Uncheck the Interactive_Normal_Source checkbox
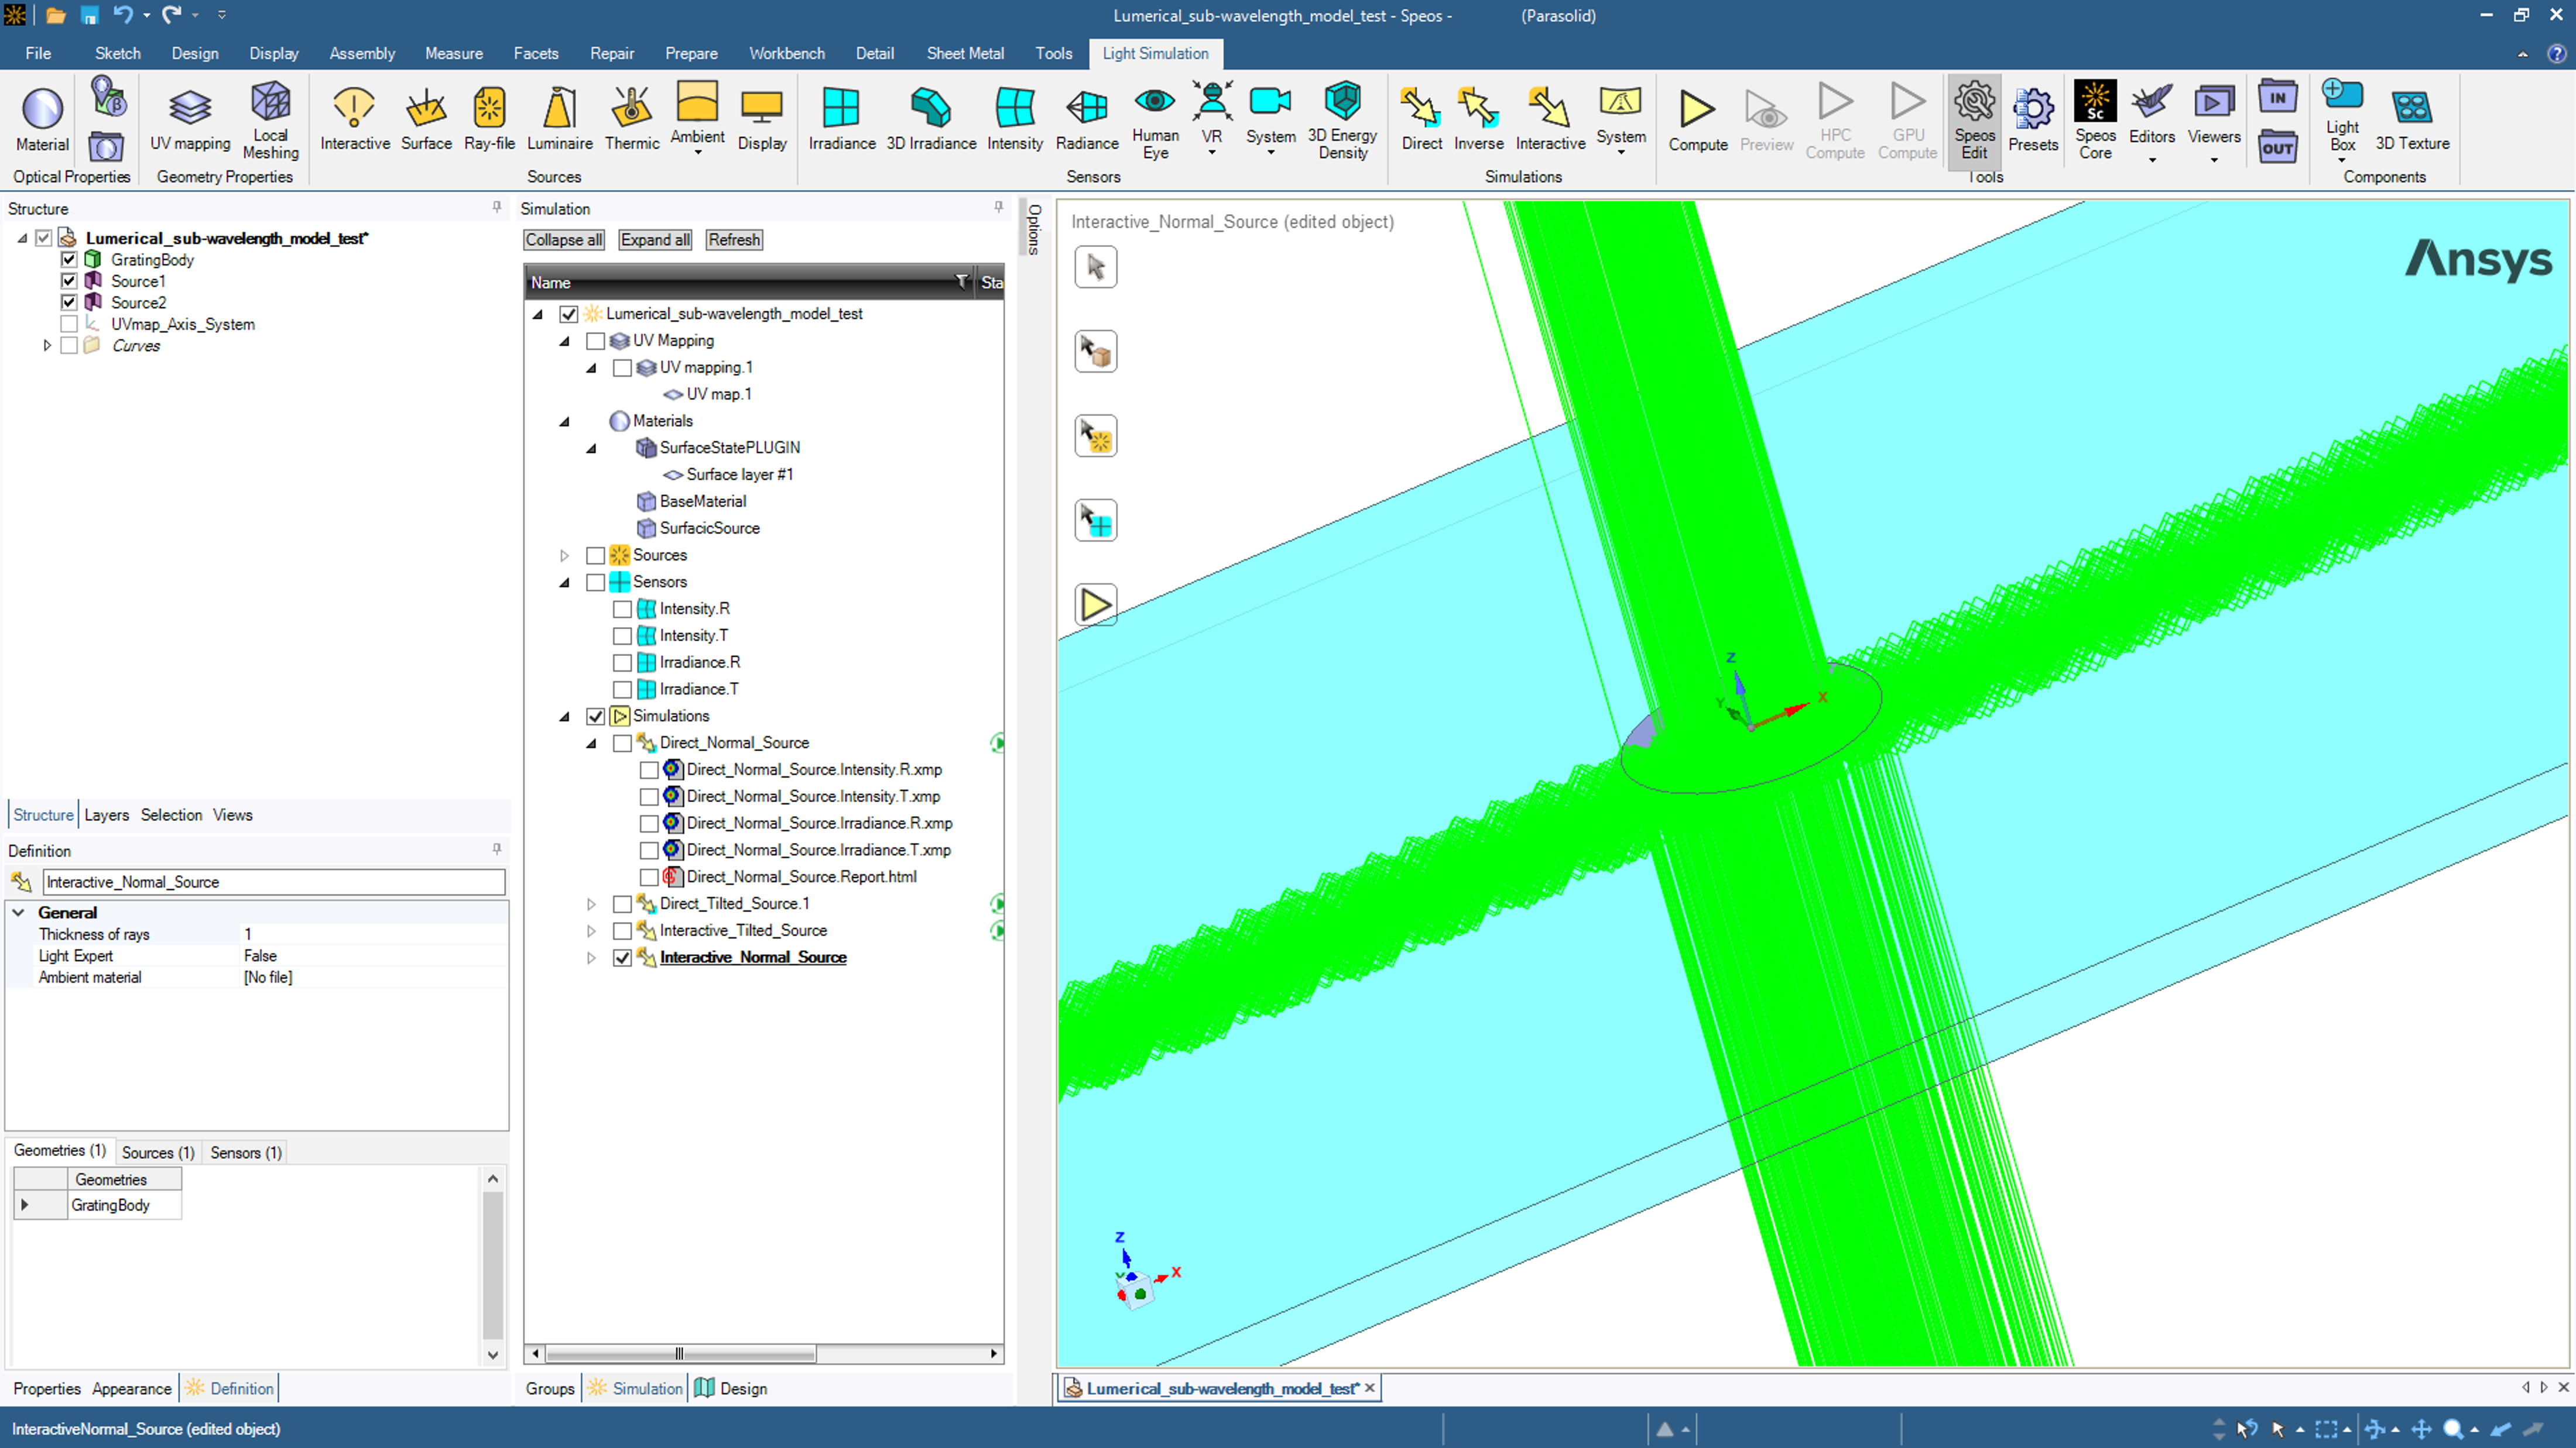 pos(622,957)
